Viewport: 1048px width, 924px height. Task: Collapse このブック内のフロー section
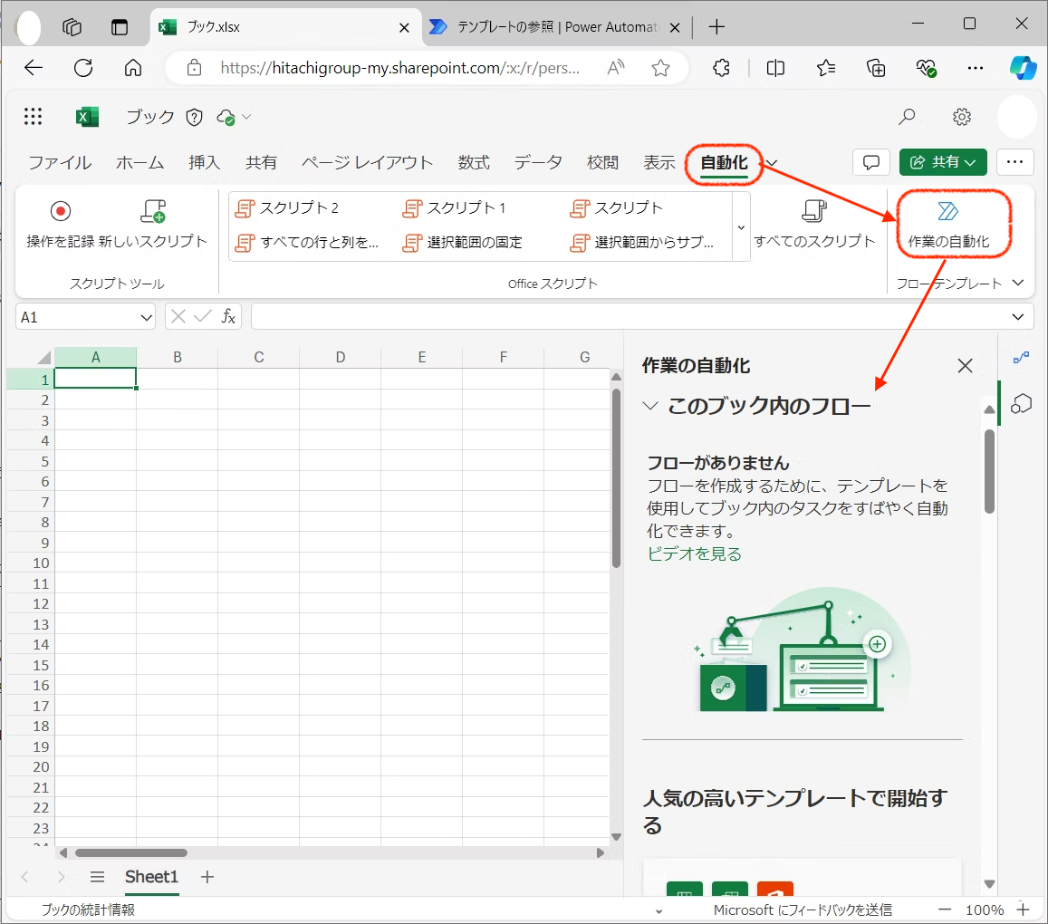click(650, 406)
